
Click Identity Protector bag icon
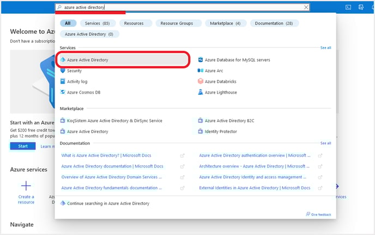tap(201, 131)
